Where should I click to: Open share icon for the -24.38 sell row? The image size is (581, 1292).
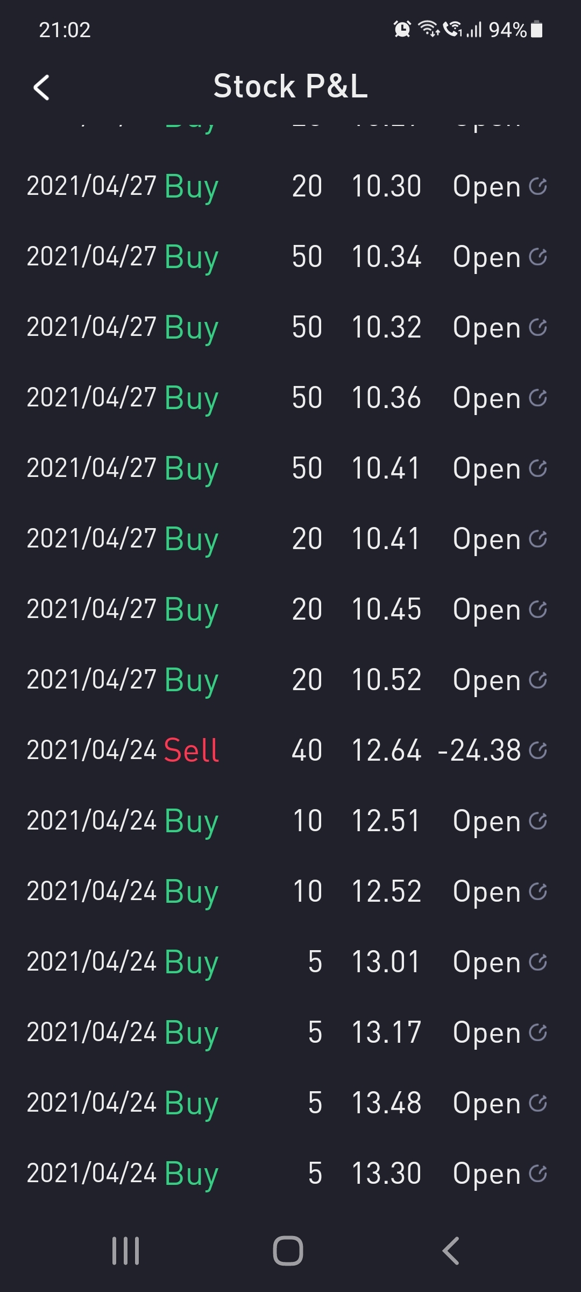pos(537,750)
